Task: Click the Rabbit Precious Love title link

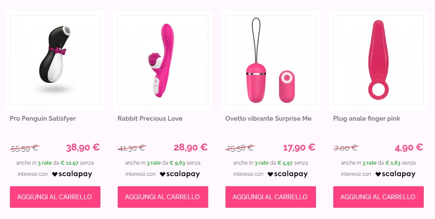Action: pos(150,119)
